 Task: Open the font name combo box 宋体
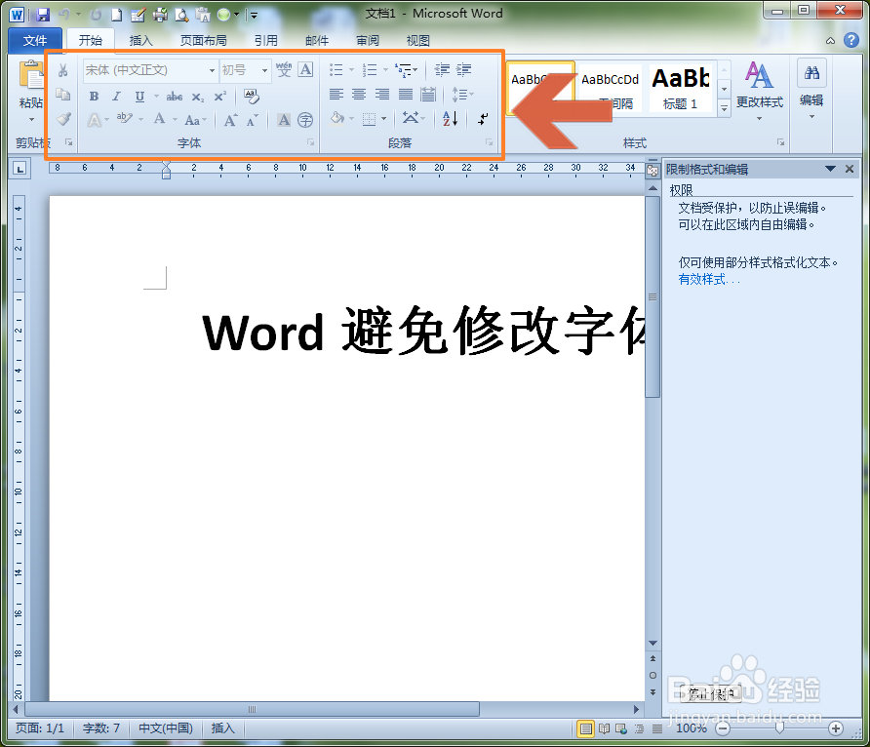click(x=150, y=70)
